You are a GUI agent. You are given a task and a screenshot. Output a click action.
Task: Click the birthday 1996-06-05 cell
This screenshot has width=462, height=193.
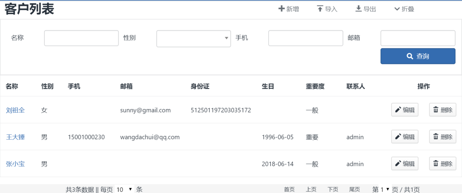tap(278, 137)
